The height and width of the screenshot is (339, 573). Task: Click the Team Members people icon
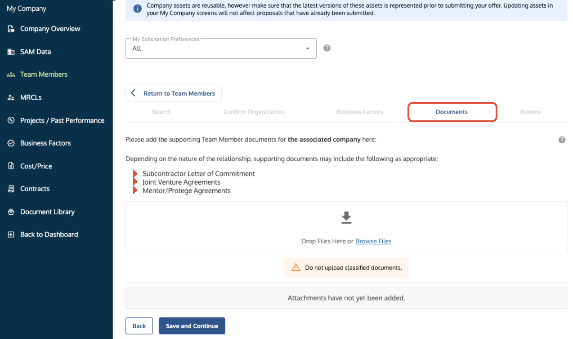click(11, 75)
